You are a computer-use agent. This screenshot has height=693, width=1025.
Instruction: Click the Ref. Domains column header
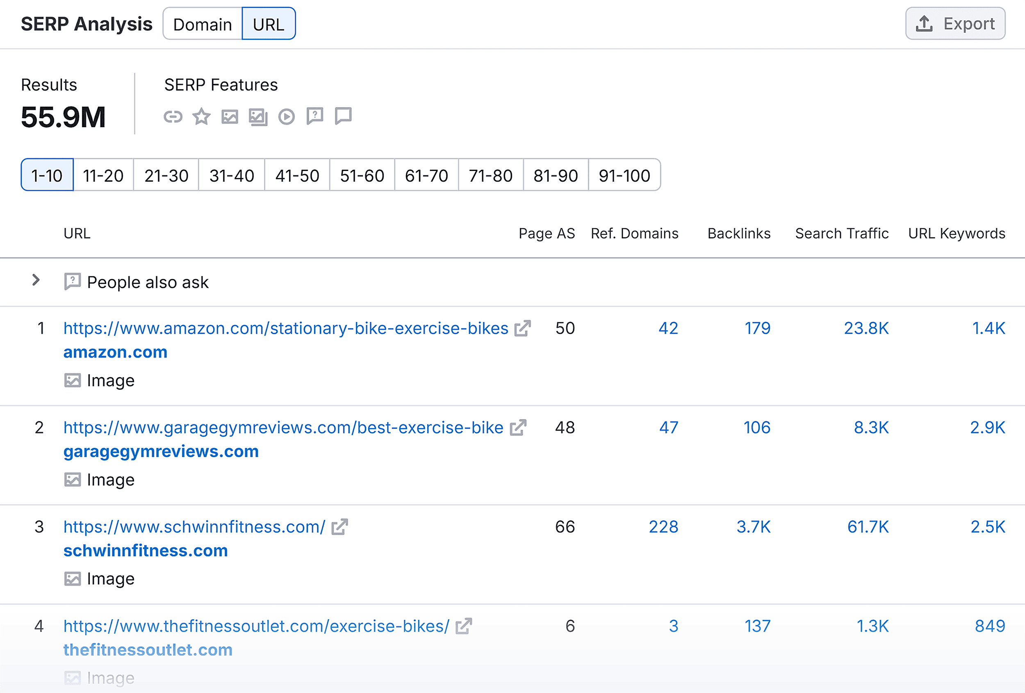pyautogui.click(x=635, y=233)
